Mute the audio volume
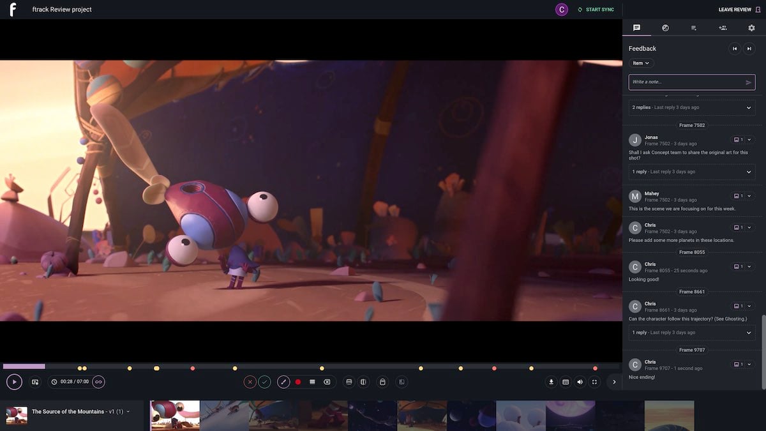 click(x=580, y=382)
